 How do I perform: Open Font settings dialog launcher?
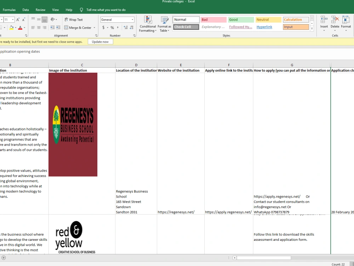pos(26,35)
